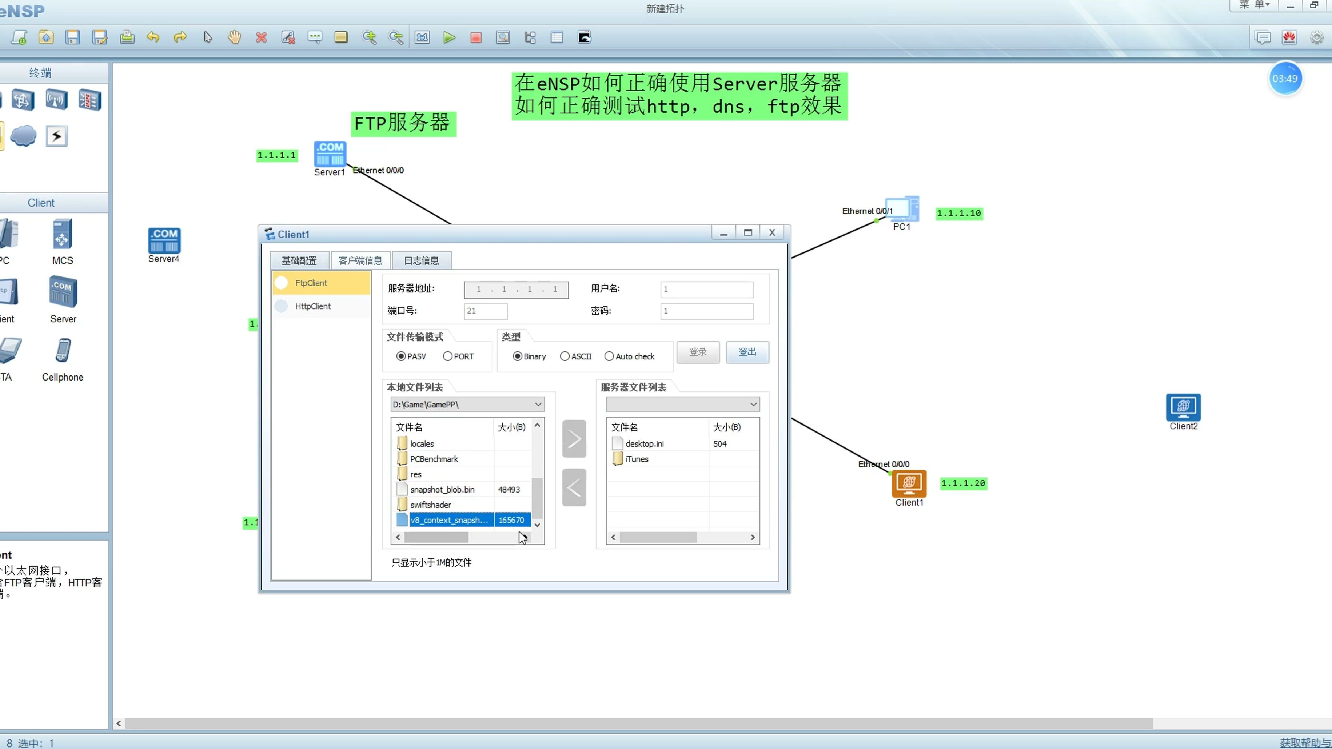Click the 获取帮助 link in status bar

click(1305, 743)
